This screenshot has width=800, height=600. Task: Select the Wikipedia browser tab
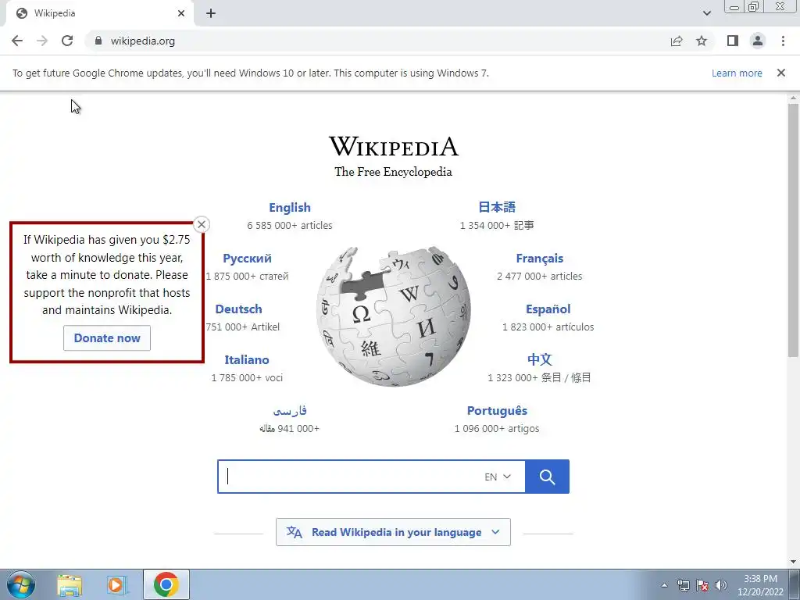pyautogui.click(x=99, y=13)
